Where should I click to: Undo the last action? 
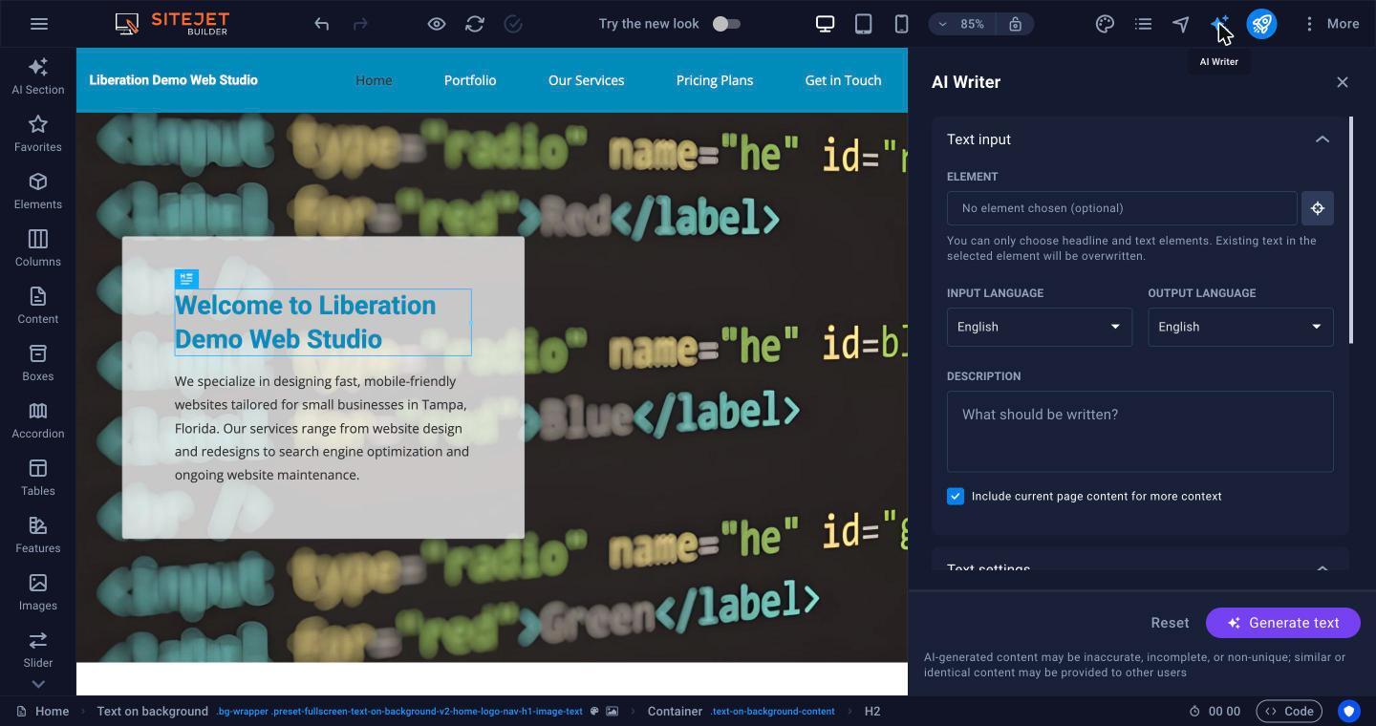[x=322, y=24]
